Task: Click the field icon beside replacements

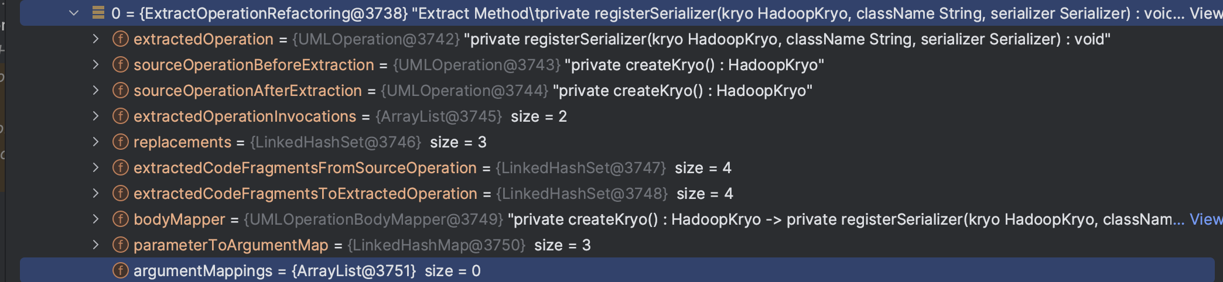Action: click(x=121, y=142)
